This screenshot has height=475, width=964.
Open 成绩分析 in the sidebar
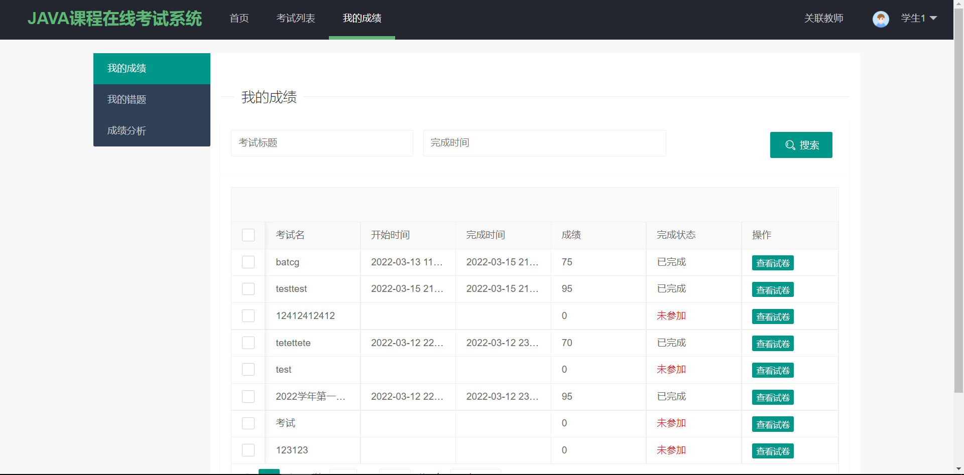pos(152,131)
